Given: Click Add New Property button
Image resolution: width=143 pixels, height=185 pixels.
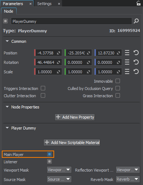Looking at the screenshot, I should (x=75, y=117).
